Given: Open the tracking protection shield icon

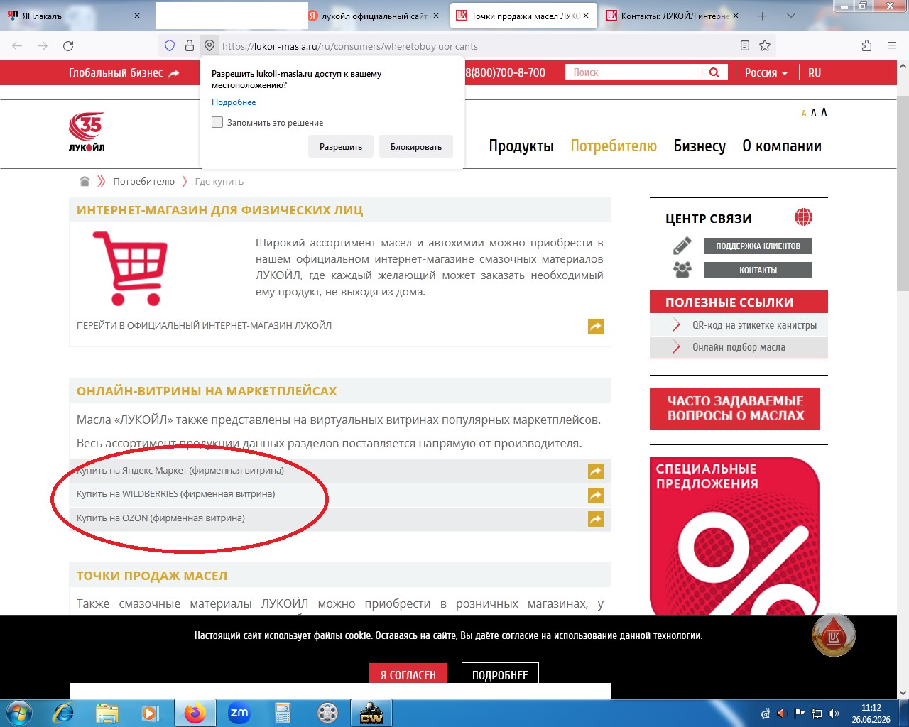Looking at the screenshot, I should click(x=170, y=46).
